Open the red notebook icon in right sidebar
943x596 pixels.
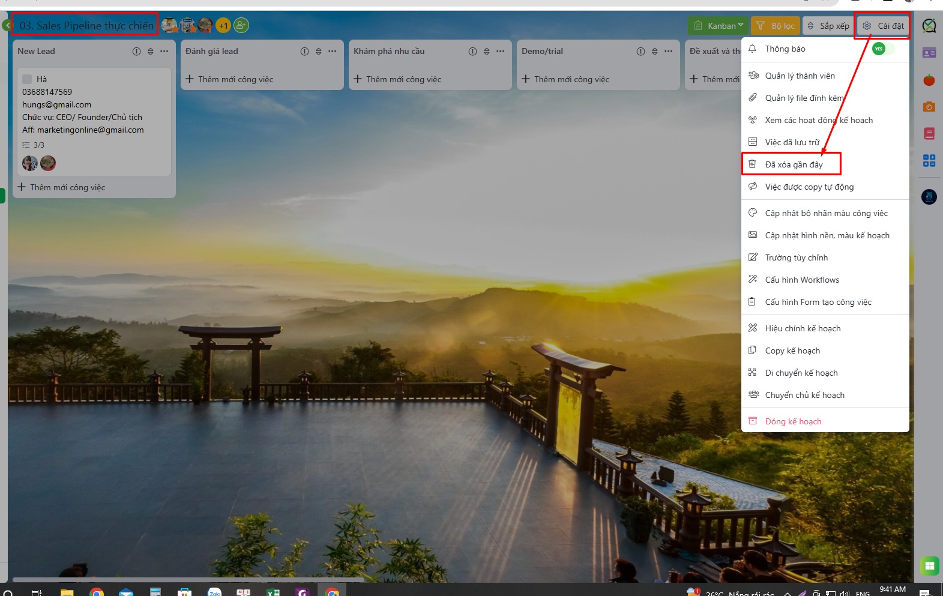click(x=929, y=133)
